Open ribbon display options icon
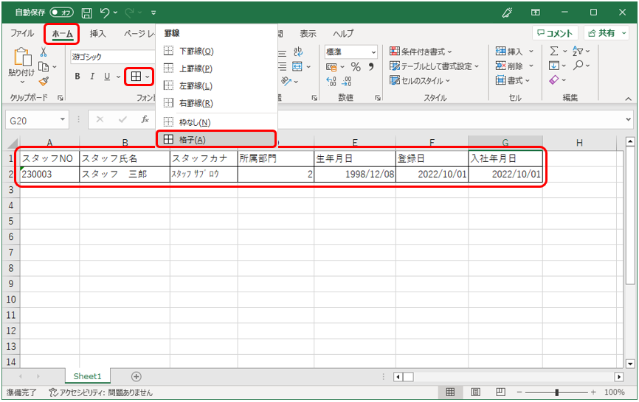The image size is (639, 402). click(x=536, y=13)
